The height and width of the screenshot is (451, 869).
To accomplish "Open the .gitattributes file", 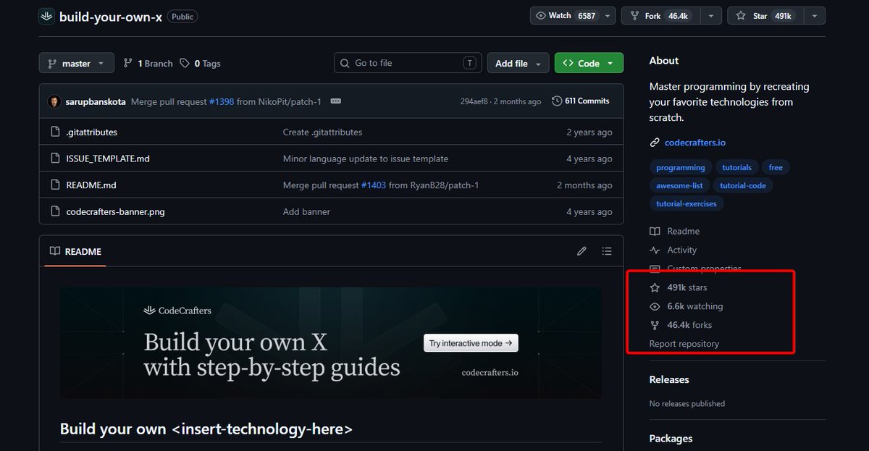I will [91, 132].
